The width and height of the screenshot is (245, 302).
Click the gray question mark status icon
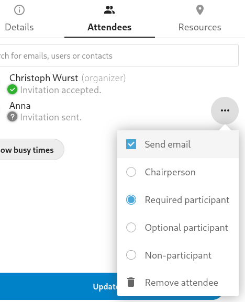point(13,117)
